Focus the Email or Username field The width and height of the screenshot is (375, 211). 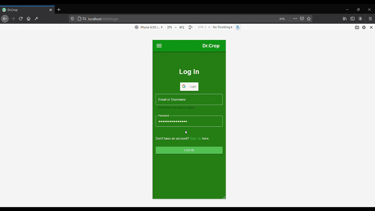point(189,100)
